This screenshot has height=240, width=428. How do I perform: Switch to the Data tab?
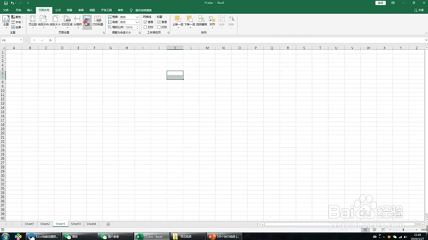click(x=69, y=10)
